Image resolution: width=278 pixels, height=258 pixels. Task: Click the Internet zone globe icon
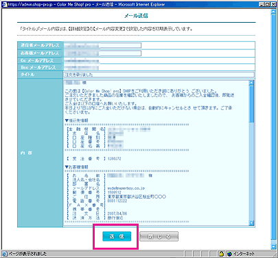pos(229,254)
